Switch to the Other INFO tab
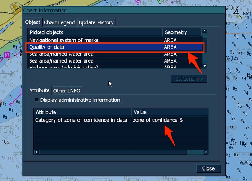The height and width of the screenshot is (181, 252). click(67, 91)
